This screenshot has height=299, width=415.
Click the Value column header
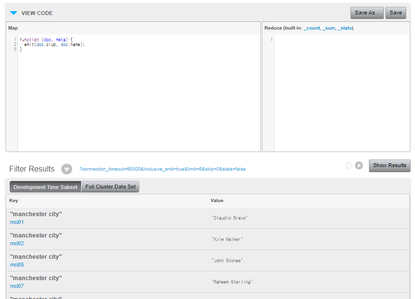click(x=217, y=201)
